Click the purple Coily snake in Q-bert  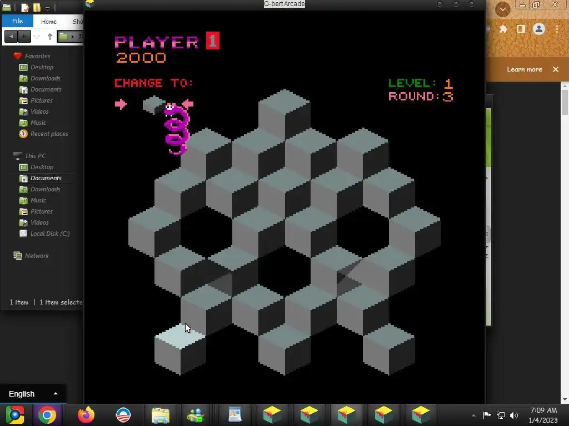(176, 129)
